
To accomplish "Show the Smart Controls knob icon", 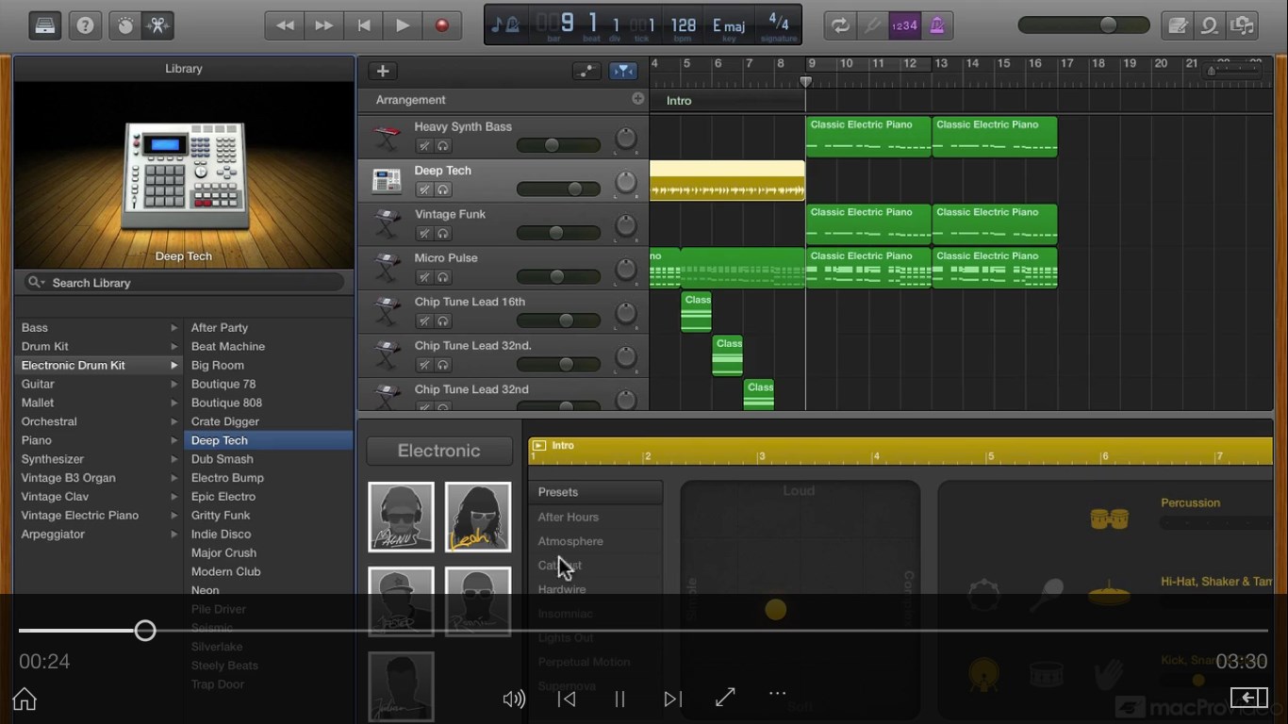I will point(124,25).
